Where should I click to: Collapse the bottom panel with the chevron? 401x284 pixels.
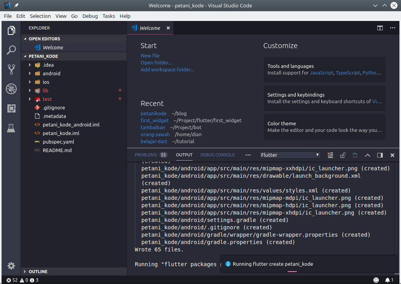point(367,155)
